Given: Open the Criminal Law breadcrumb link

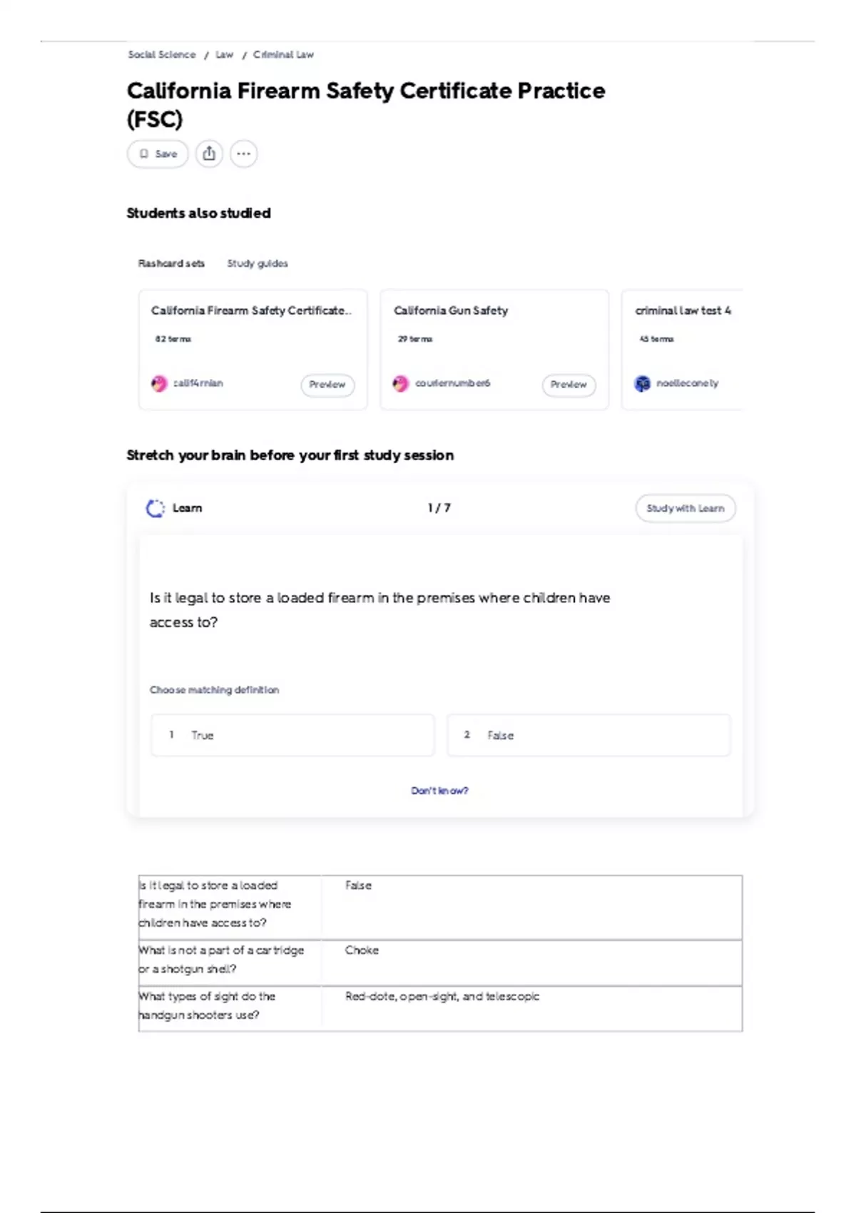Looking at the screenshot, I should pos(283,54).
